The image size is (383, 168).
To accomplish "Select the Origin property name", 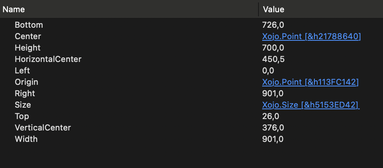I will 27,82.
